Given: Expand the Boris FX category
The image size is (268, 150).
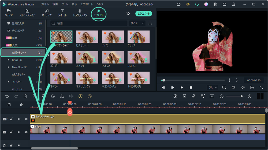Looking at the screenshot, I should (9, 60).
